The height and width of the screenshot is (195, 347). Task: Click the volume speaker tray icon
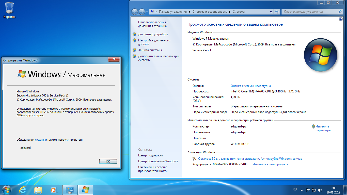(320, 190)
